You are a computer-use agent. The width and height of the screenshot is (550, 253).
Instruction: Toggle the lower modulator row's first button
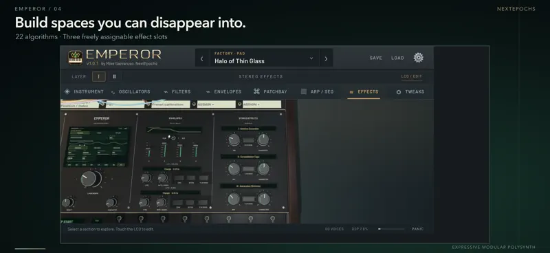click(x=177, y=203)
